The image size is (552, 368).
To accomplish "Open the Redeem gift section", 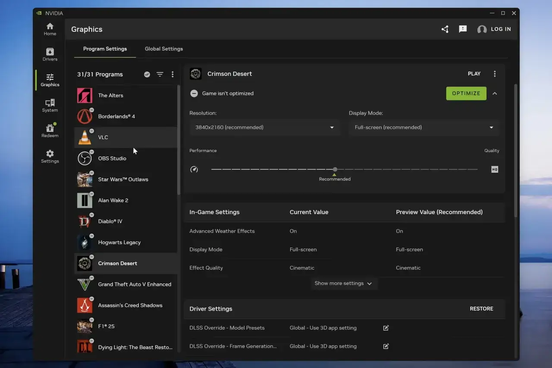I will tap(50, 131).
